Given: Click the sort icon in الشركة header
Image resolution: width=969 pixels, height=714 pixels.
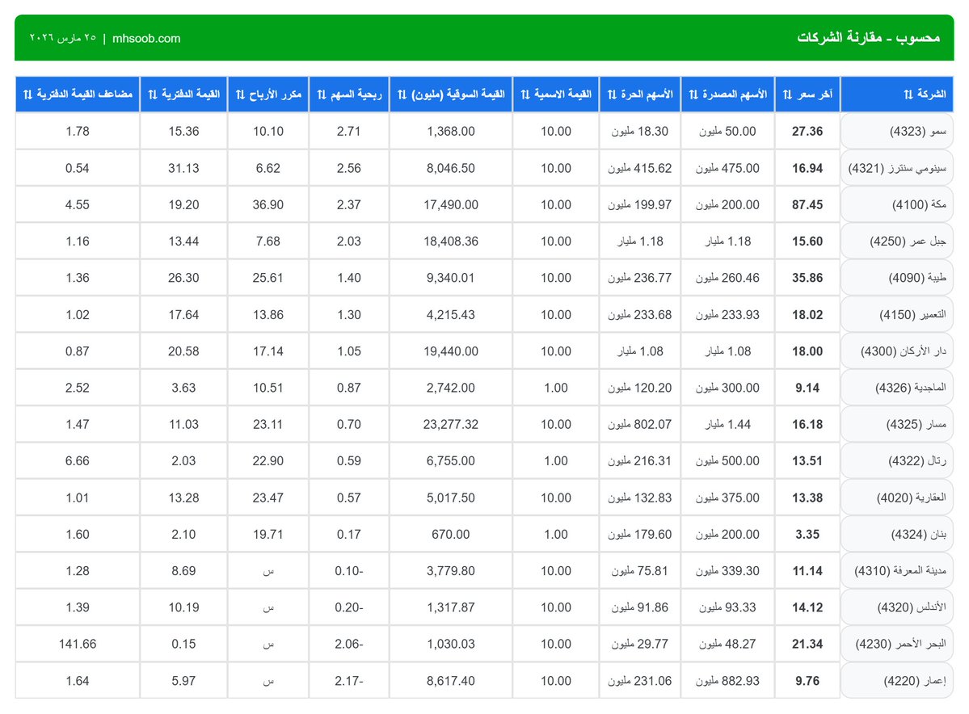Looking at the screenshot, I should (908, 94).
